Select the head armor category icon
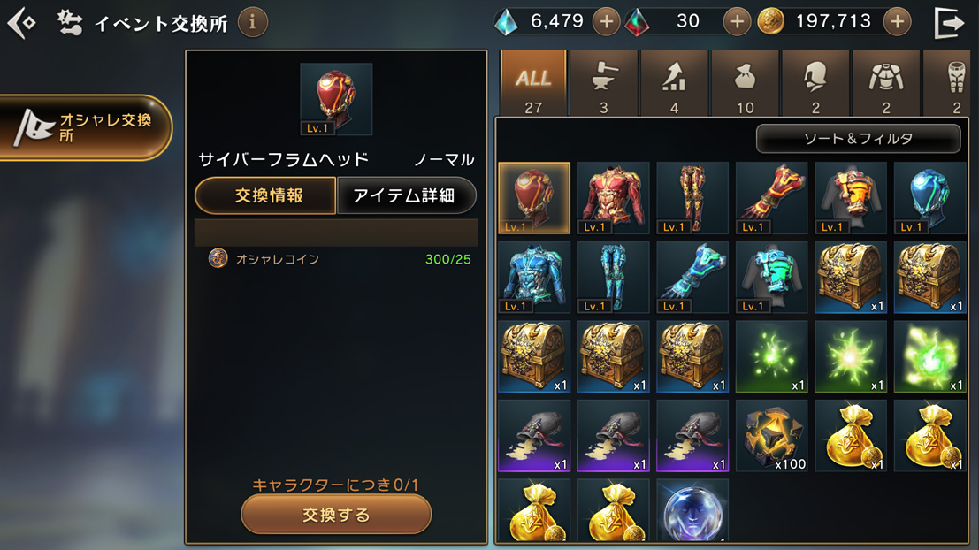 pos(815,83)
